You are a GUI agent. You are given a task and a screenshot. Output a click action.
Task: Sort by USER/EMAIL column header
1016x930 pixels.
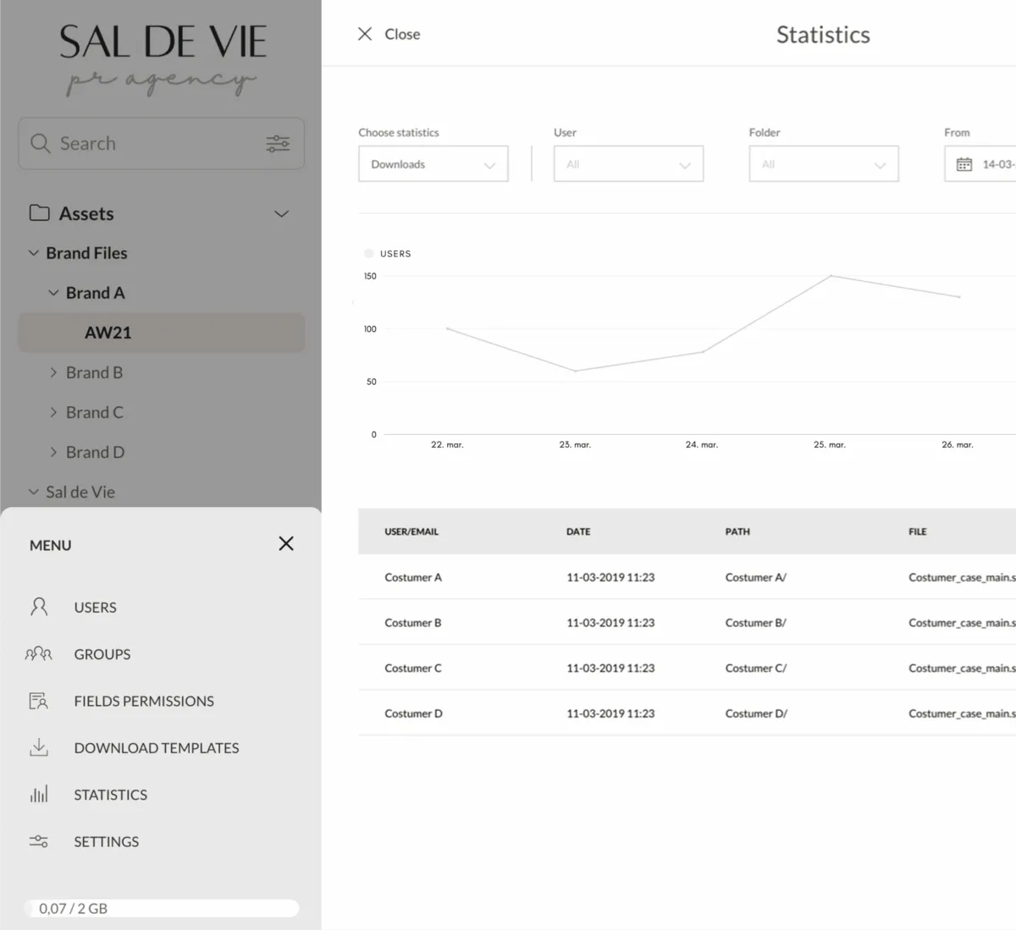(x=411, y=531)
